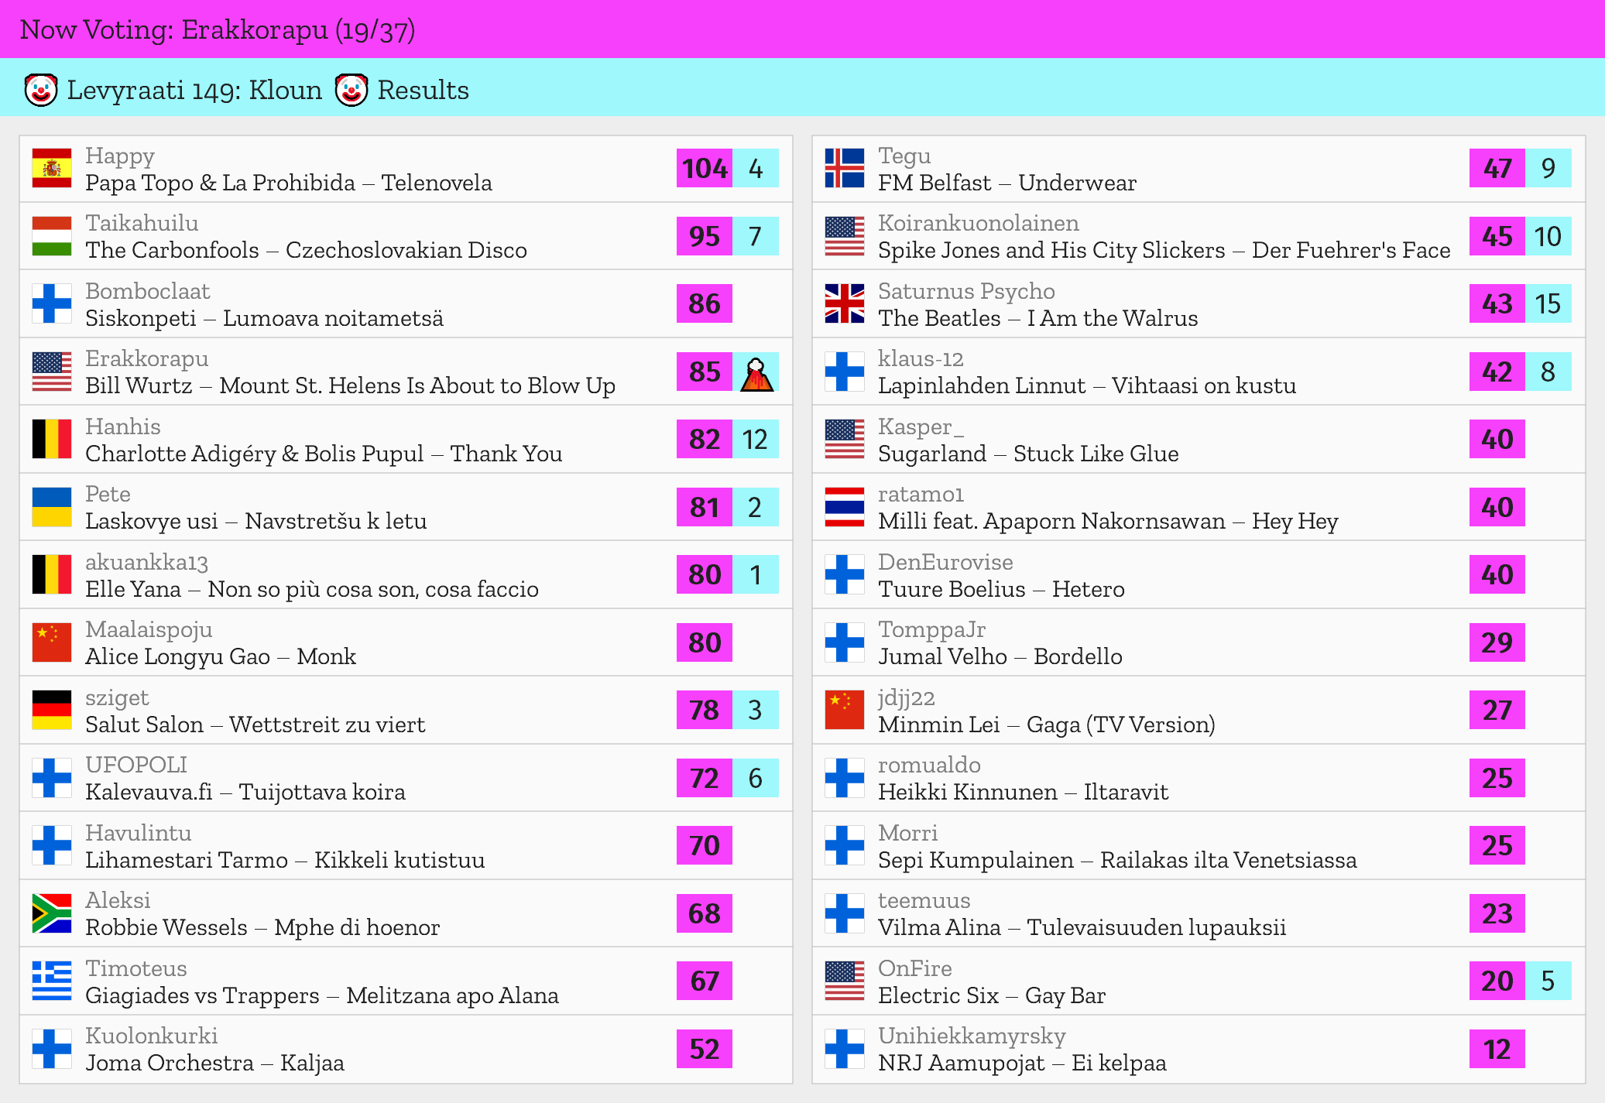Click the Greece flag beside Timoteus
Image resolution: width=1605 pixels, height=1103 pixels.
tap(51, 981)
